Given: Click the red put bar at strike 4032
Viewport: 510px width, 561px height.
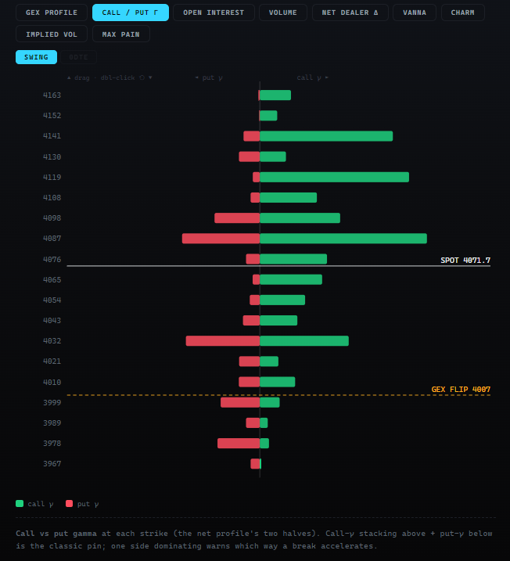Looking at the screenshot, I should [x=223, y=340].
